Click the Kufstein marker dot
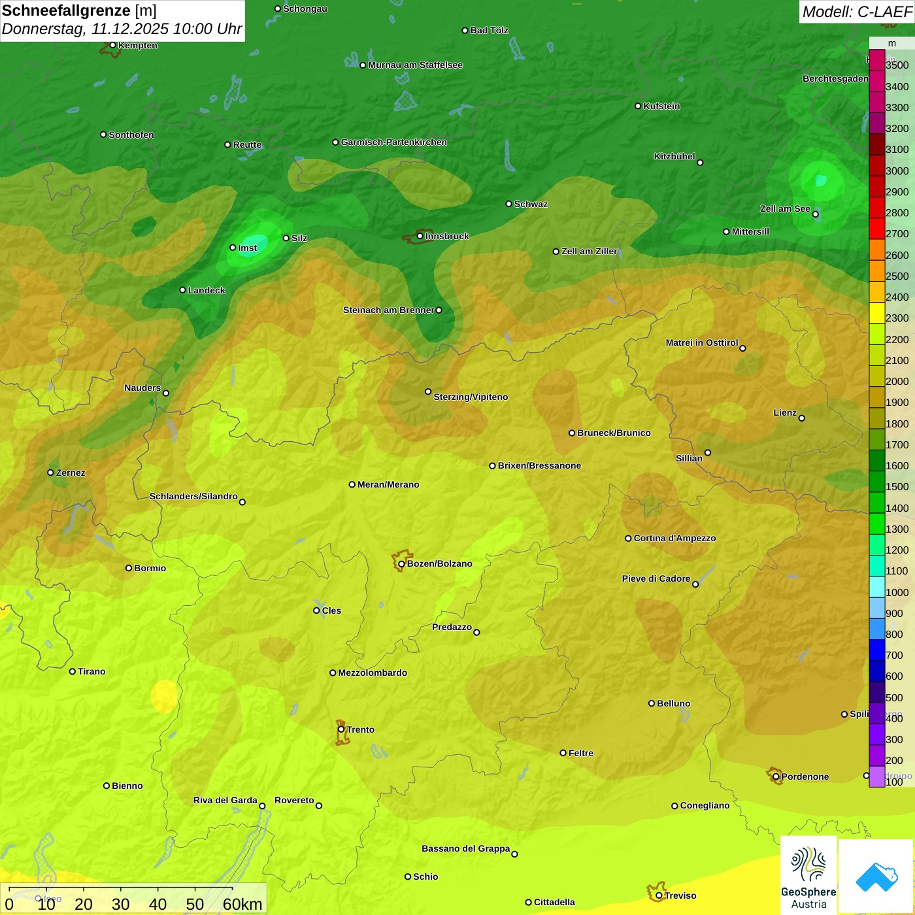The height and width of the screenshot is (915, 915). click(x=638, y=106)
